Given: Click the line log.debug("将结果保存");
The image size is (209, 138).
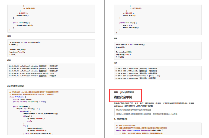Looking at the screenshot, I should (x=37, y=130).
